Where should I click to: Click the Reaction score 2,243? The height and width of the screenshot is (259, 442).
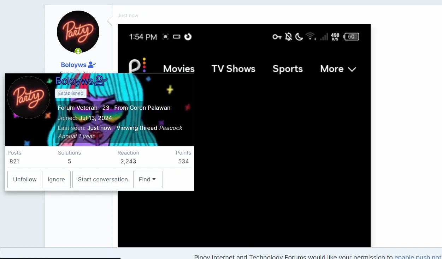(x=128, y=161)
